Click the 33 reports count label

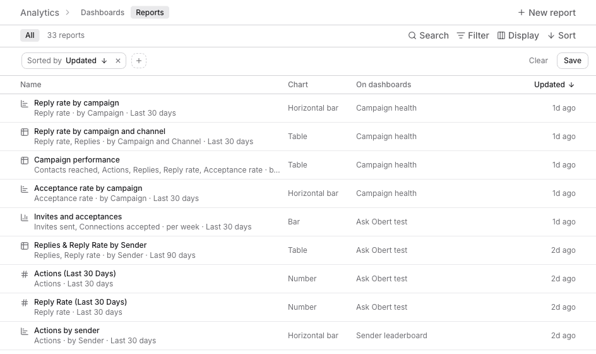66,35
